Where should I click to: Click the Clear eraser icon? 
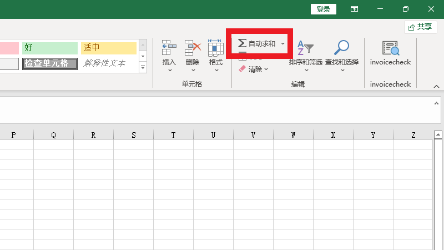242,69
